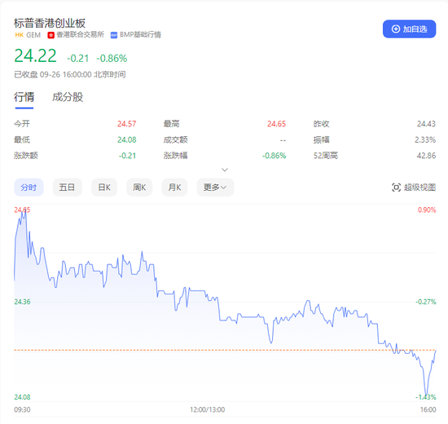Click the 24.22 current price figure
Screen dimensions: 448x424
coord(35,55)
